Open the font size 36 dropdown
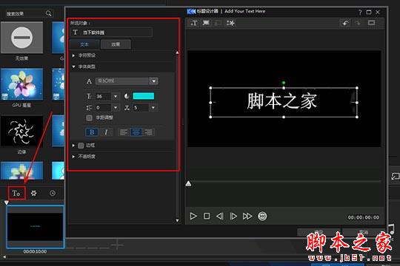Viewport: 400px width, 266px height. pos(116,96)
